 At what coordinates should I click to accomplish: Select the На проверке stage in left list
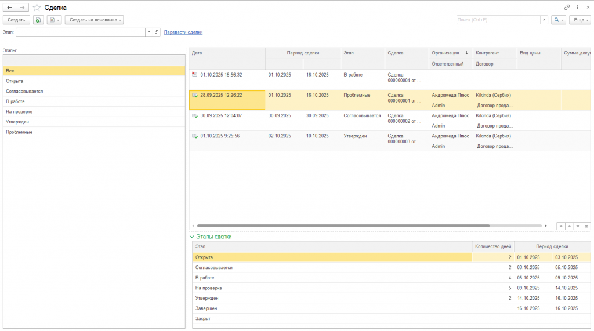click(x=19, y=111)
